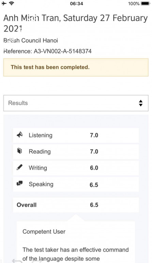152x263 pixels.
Task: Tap the battery icon in status bar
Action: tap(146, 3)
